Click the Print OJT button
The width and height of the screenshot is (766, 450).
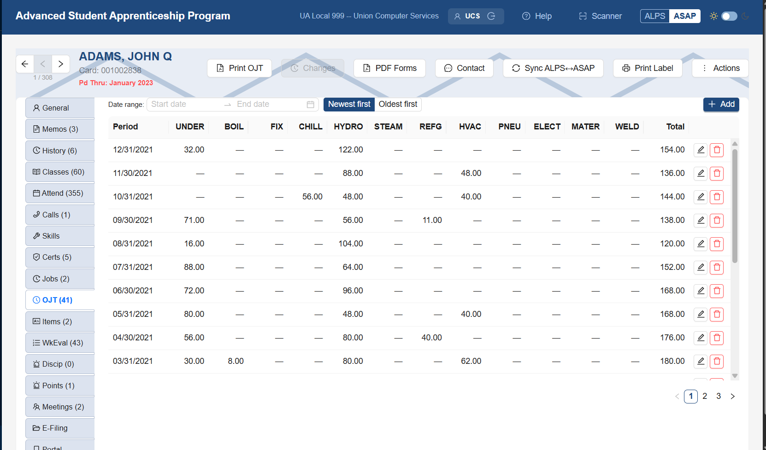tap(239, 68)
